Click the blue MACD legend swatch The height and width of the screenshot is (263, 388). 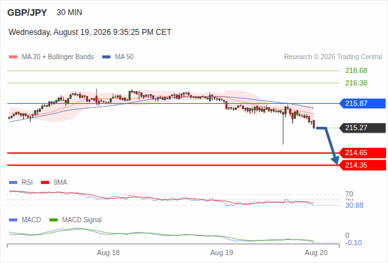[13, 220]
